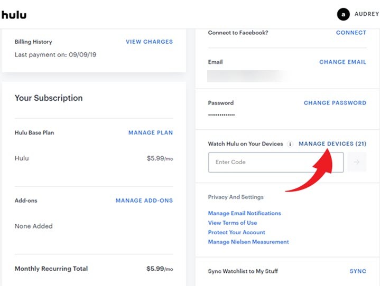380x286 pixels.
Task: Click the info icon beside Watch Hulu on Your Devices
Action: (290, 144)
